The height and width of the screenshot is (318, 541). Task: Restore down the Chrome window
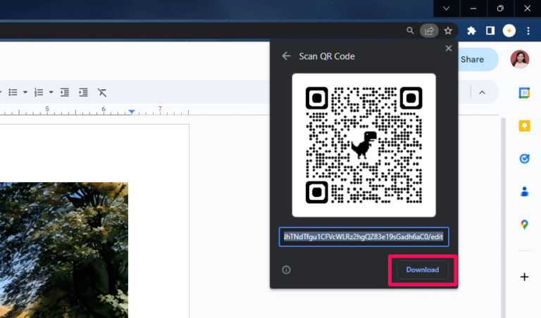tap(500, 8)
